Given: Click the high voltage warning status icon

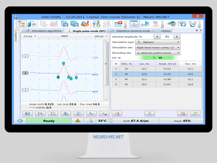Looking at the screenshot, I should (77, 121).
